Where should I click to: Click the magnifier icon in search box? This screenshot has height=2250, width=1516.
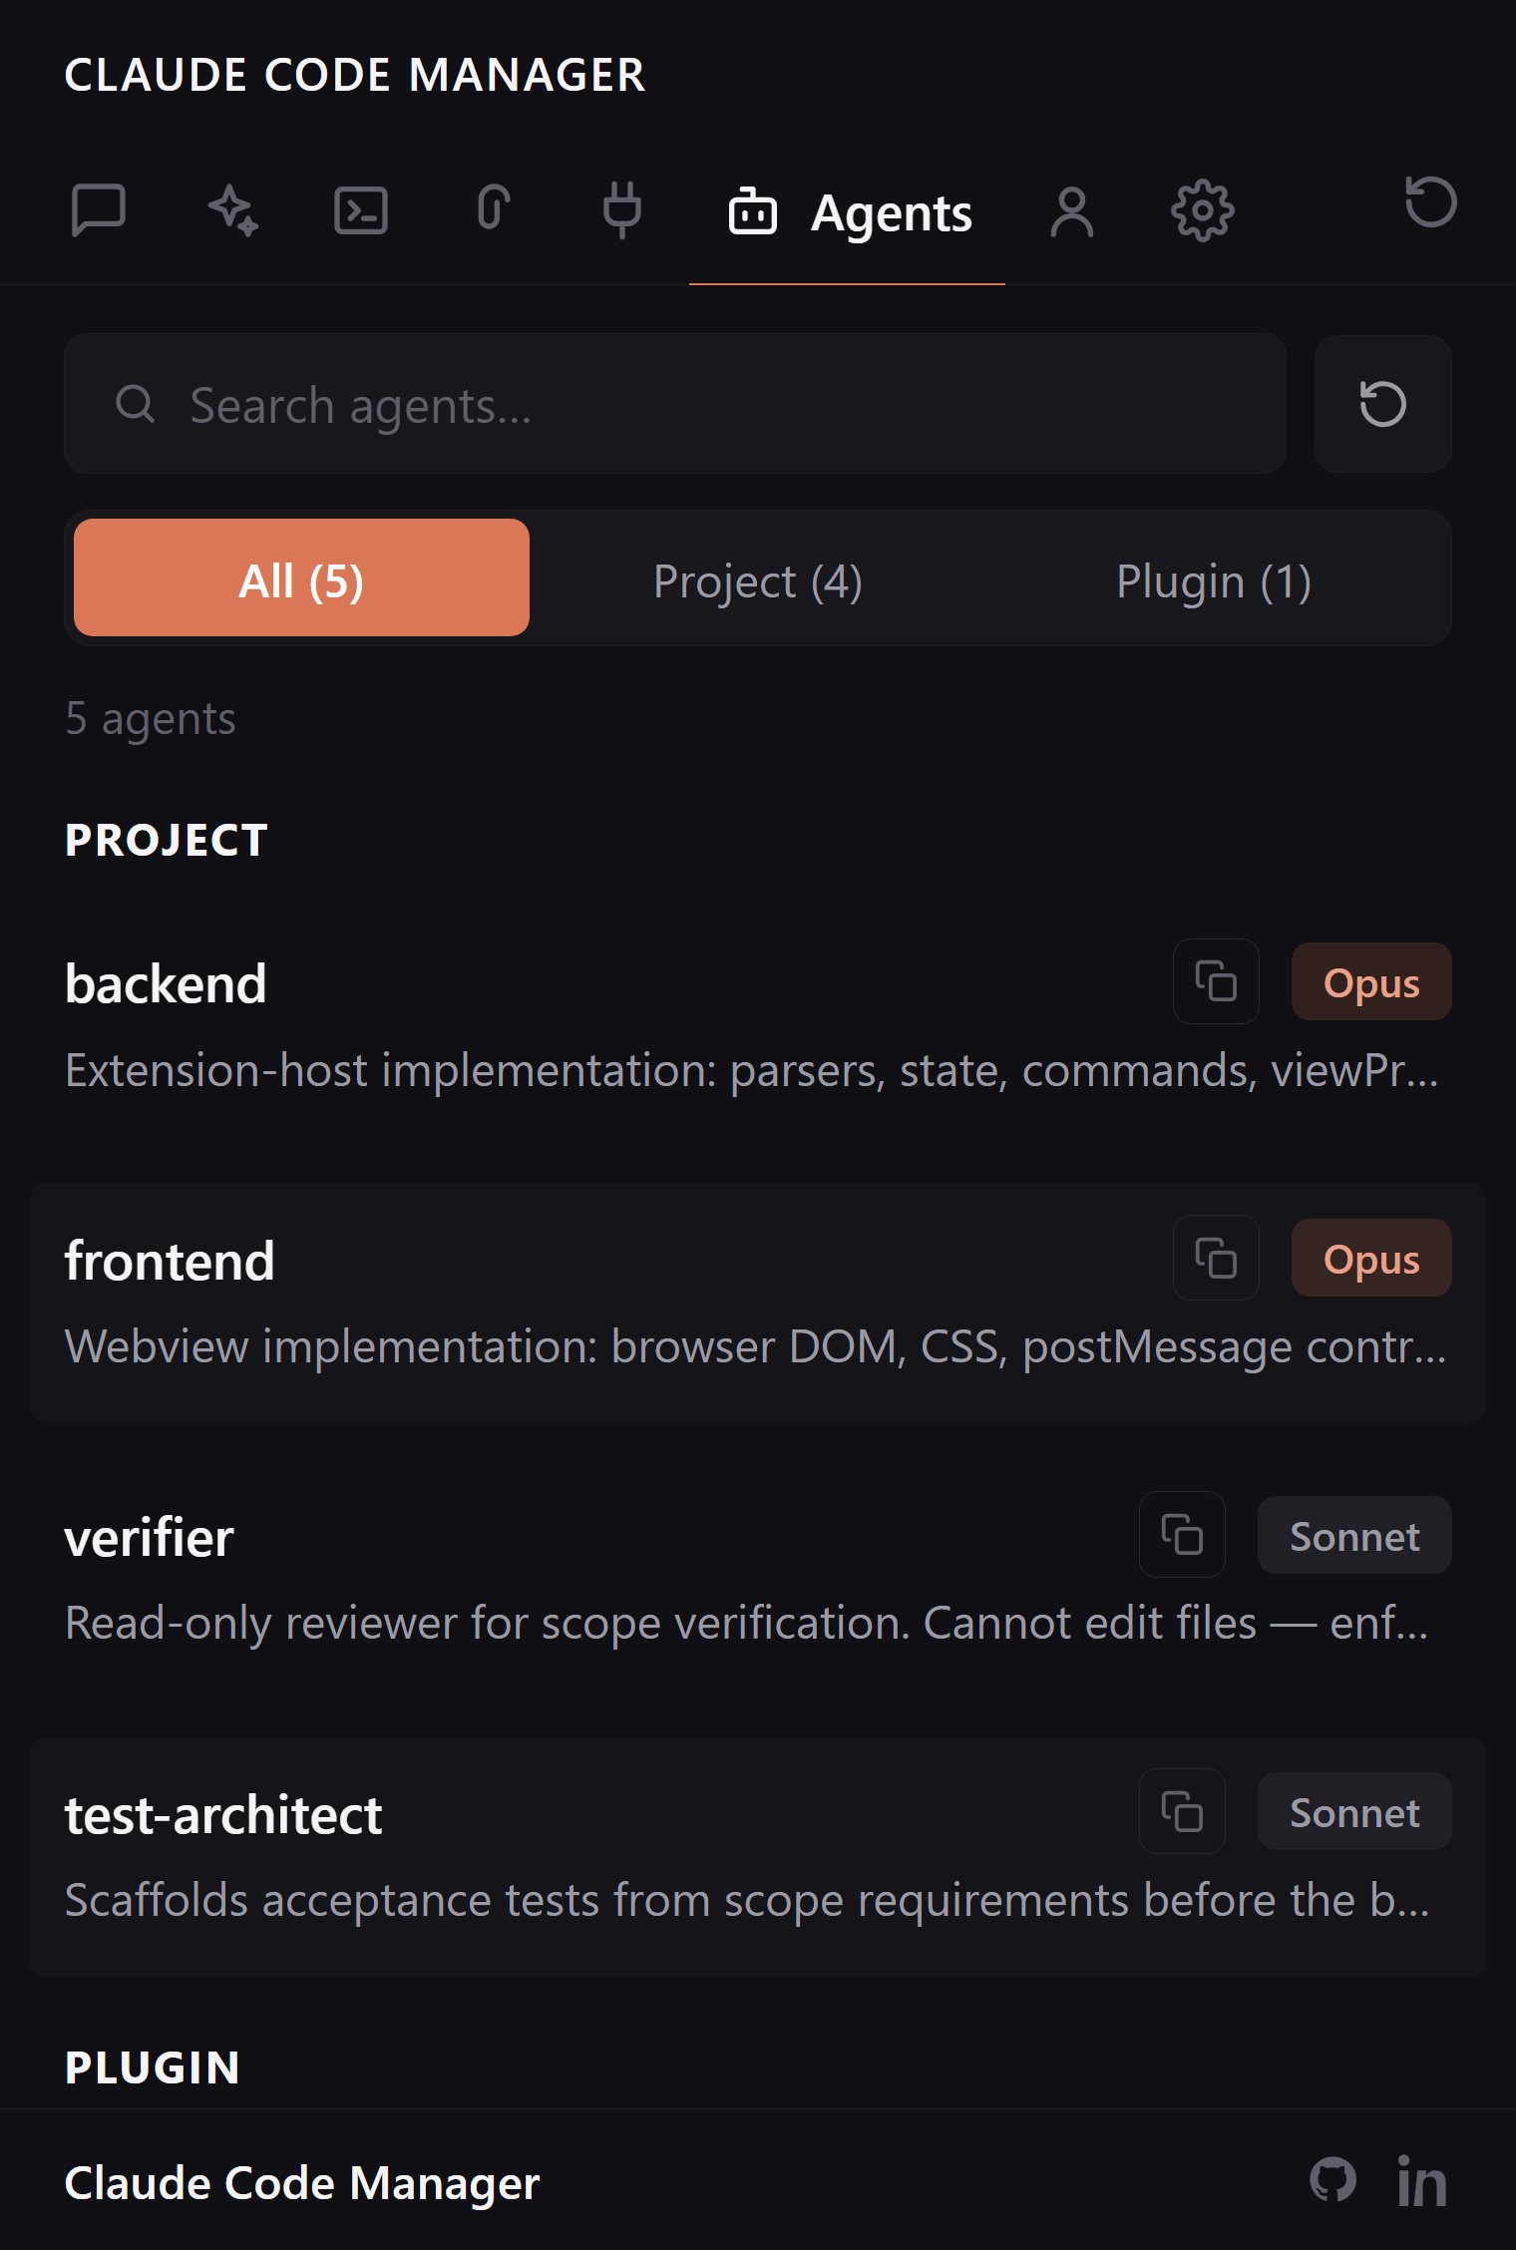[x=135, y=404]
